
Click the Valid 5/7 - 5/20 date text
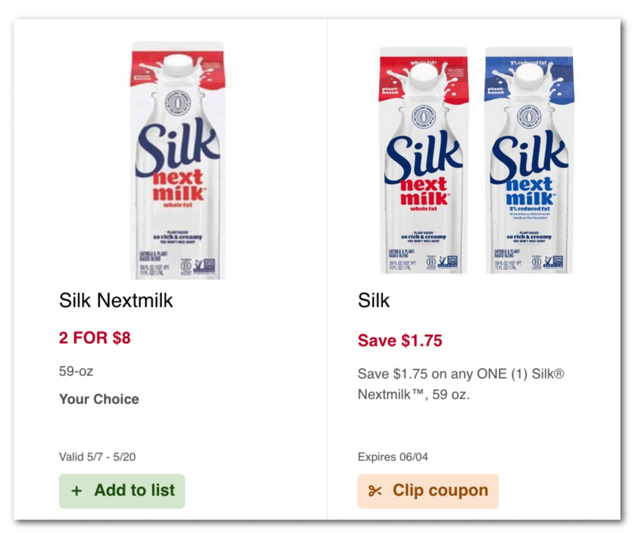pos(97,456)
